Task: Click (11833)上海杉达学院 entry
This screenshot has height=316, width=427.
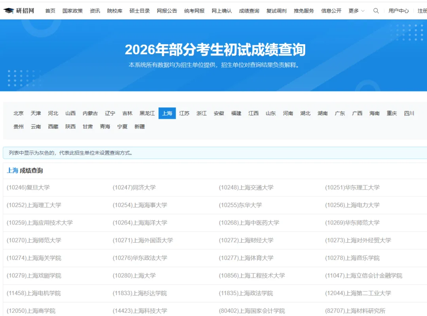Action: pyautogui.click(x=140, y=294)
